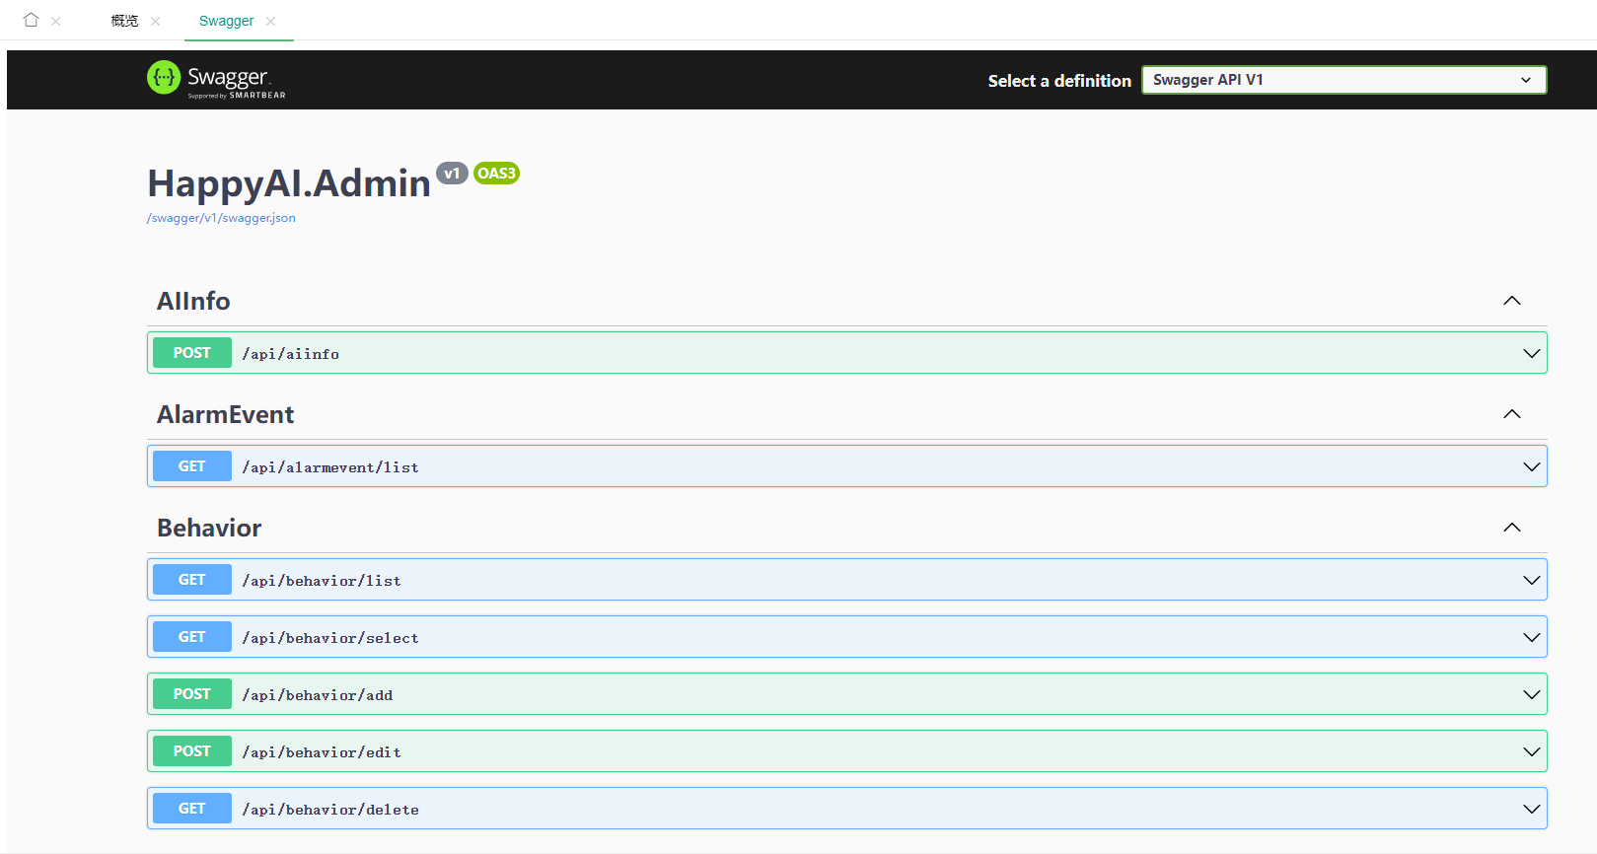Click the /api/behavior/select path text
Viewport: 1597px width, 854px height.
330,638
